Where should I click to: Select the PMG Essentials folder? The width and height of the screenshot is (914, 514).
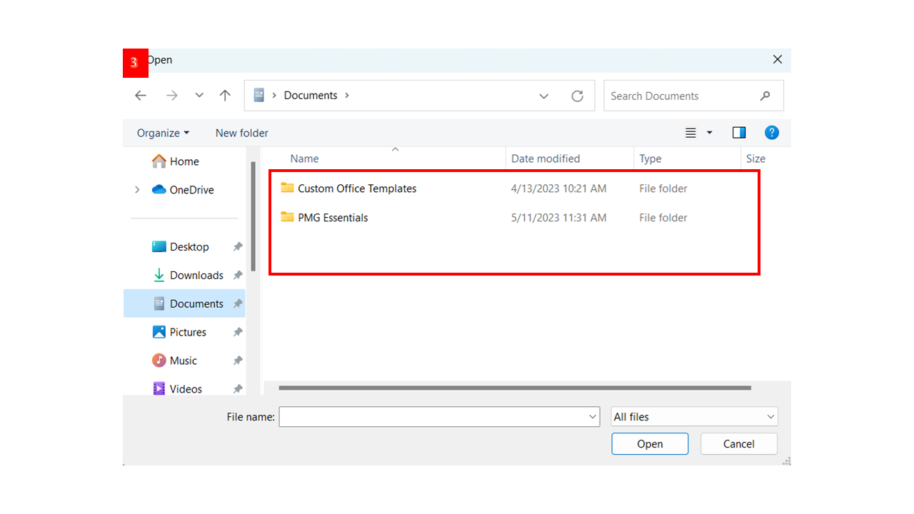[x=332, y=218]
